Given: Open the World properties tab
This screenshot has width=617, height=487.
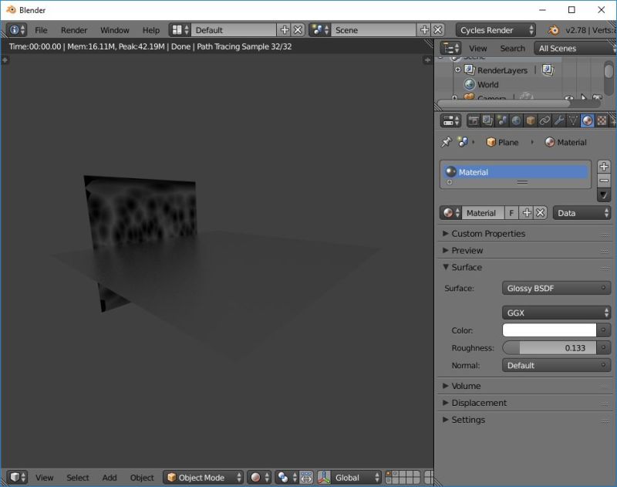Looking at the screenshot, I should [x=515, y=120].
